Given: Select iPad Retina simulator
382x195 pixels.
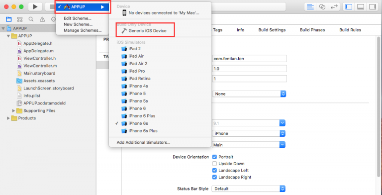Looking at the screenshot, I should click(139, 79).
